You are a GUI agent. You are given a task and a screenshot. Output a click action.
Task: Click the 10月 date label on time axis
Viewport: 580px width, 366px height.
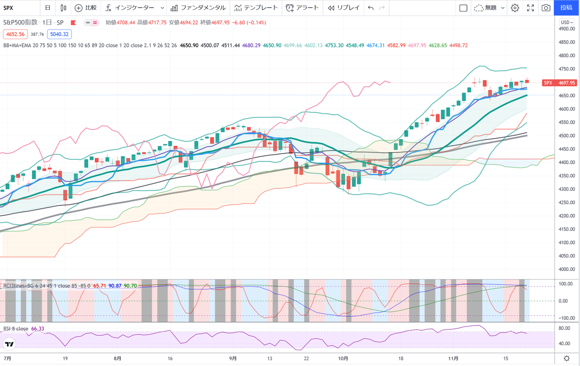click(343, 359)
